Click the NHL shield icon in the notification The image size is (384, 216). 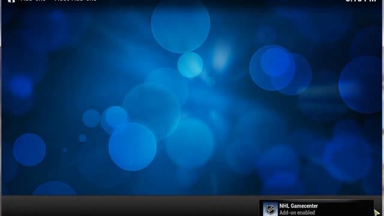pos(271,209)
